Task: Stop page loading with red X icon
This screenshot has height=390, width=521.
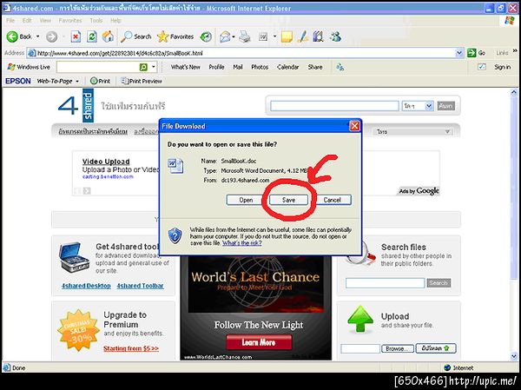Action: pyautogui.click(x=76, y=36)
